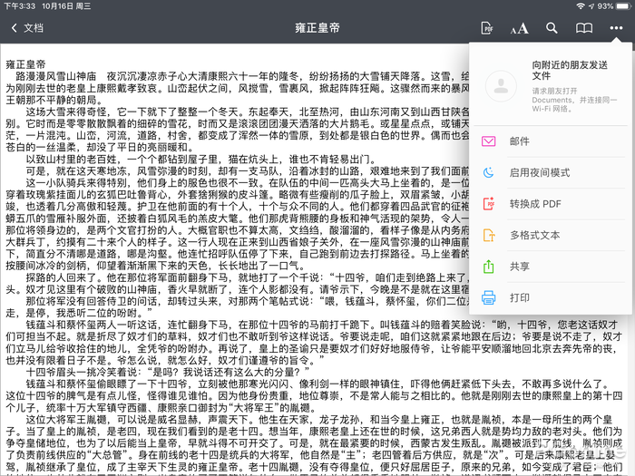Tap the PDF convert icon in toolbar
This screenshot has height=476, width=635.
tap(487, 28)
